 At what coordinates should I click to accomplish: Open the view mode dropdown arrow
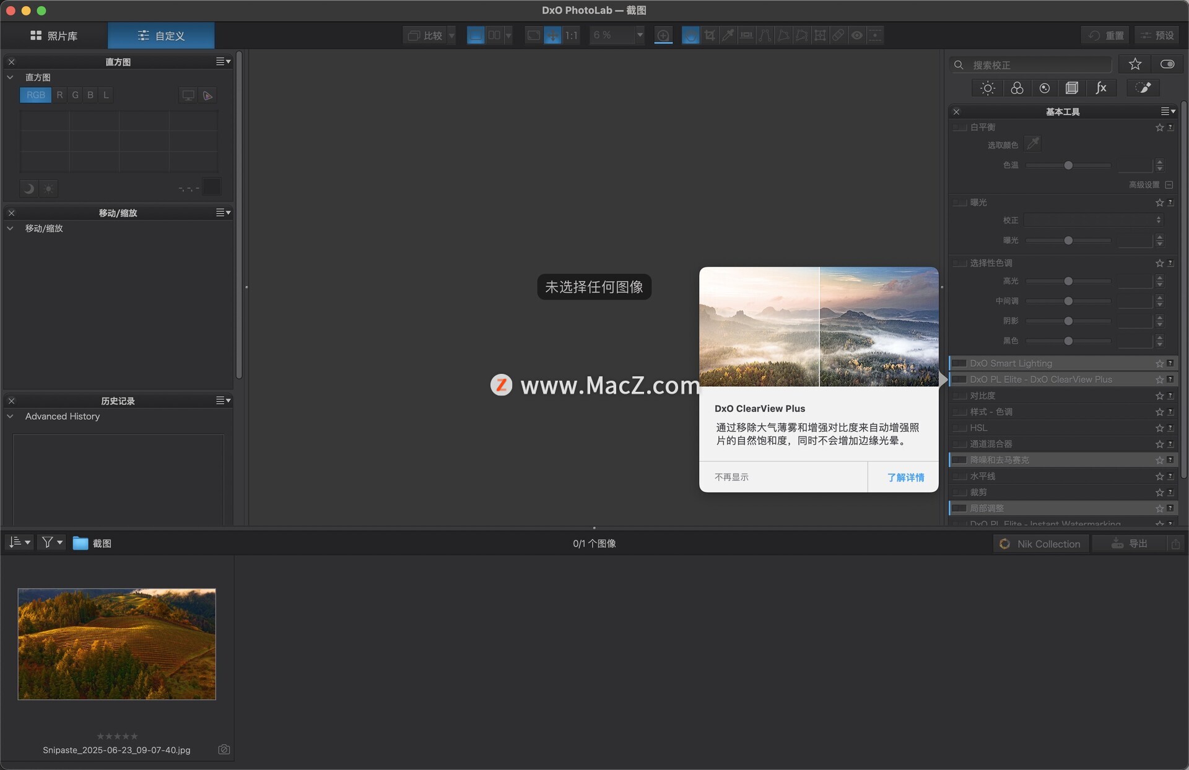click(x=508, y=35)
